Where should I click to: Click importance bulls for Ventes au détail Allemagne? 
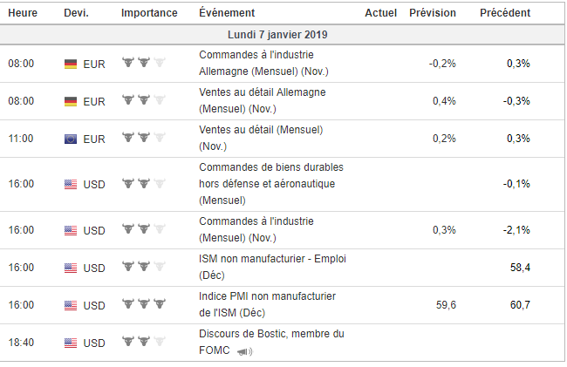(x=143, y=100)
